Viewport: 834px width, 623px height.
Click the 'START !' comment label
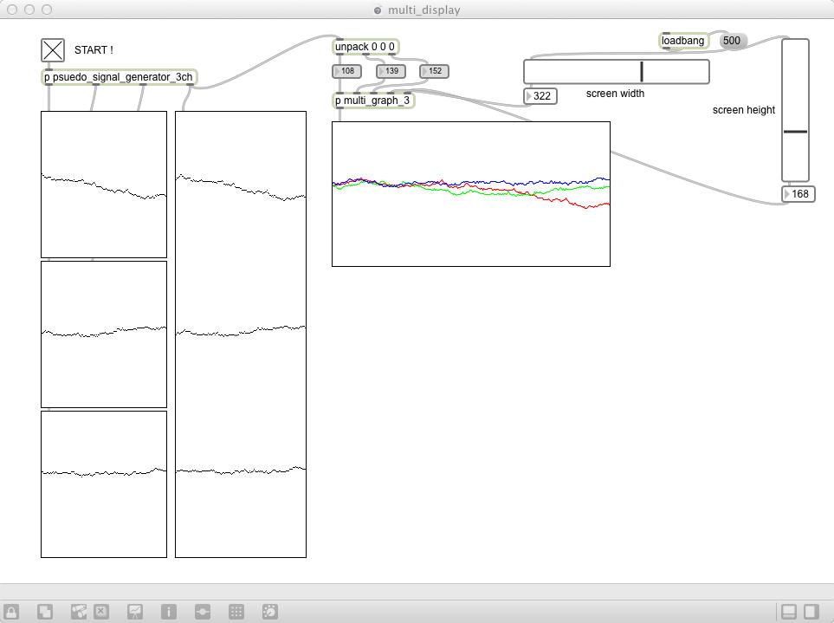coord(94,50)
